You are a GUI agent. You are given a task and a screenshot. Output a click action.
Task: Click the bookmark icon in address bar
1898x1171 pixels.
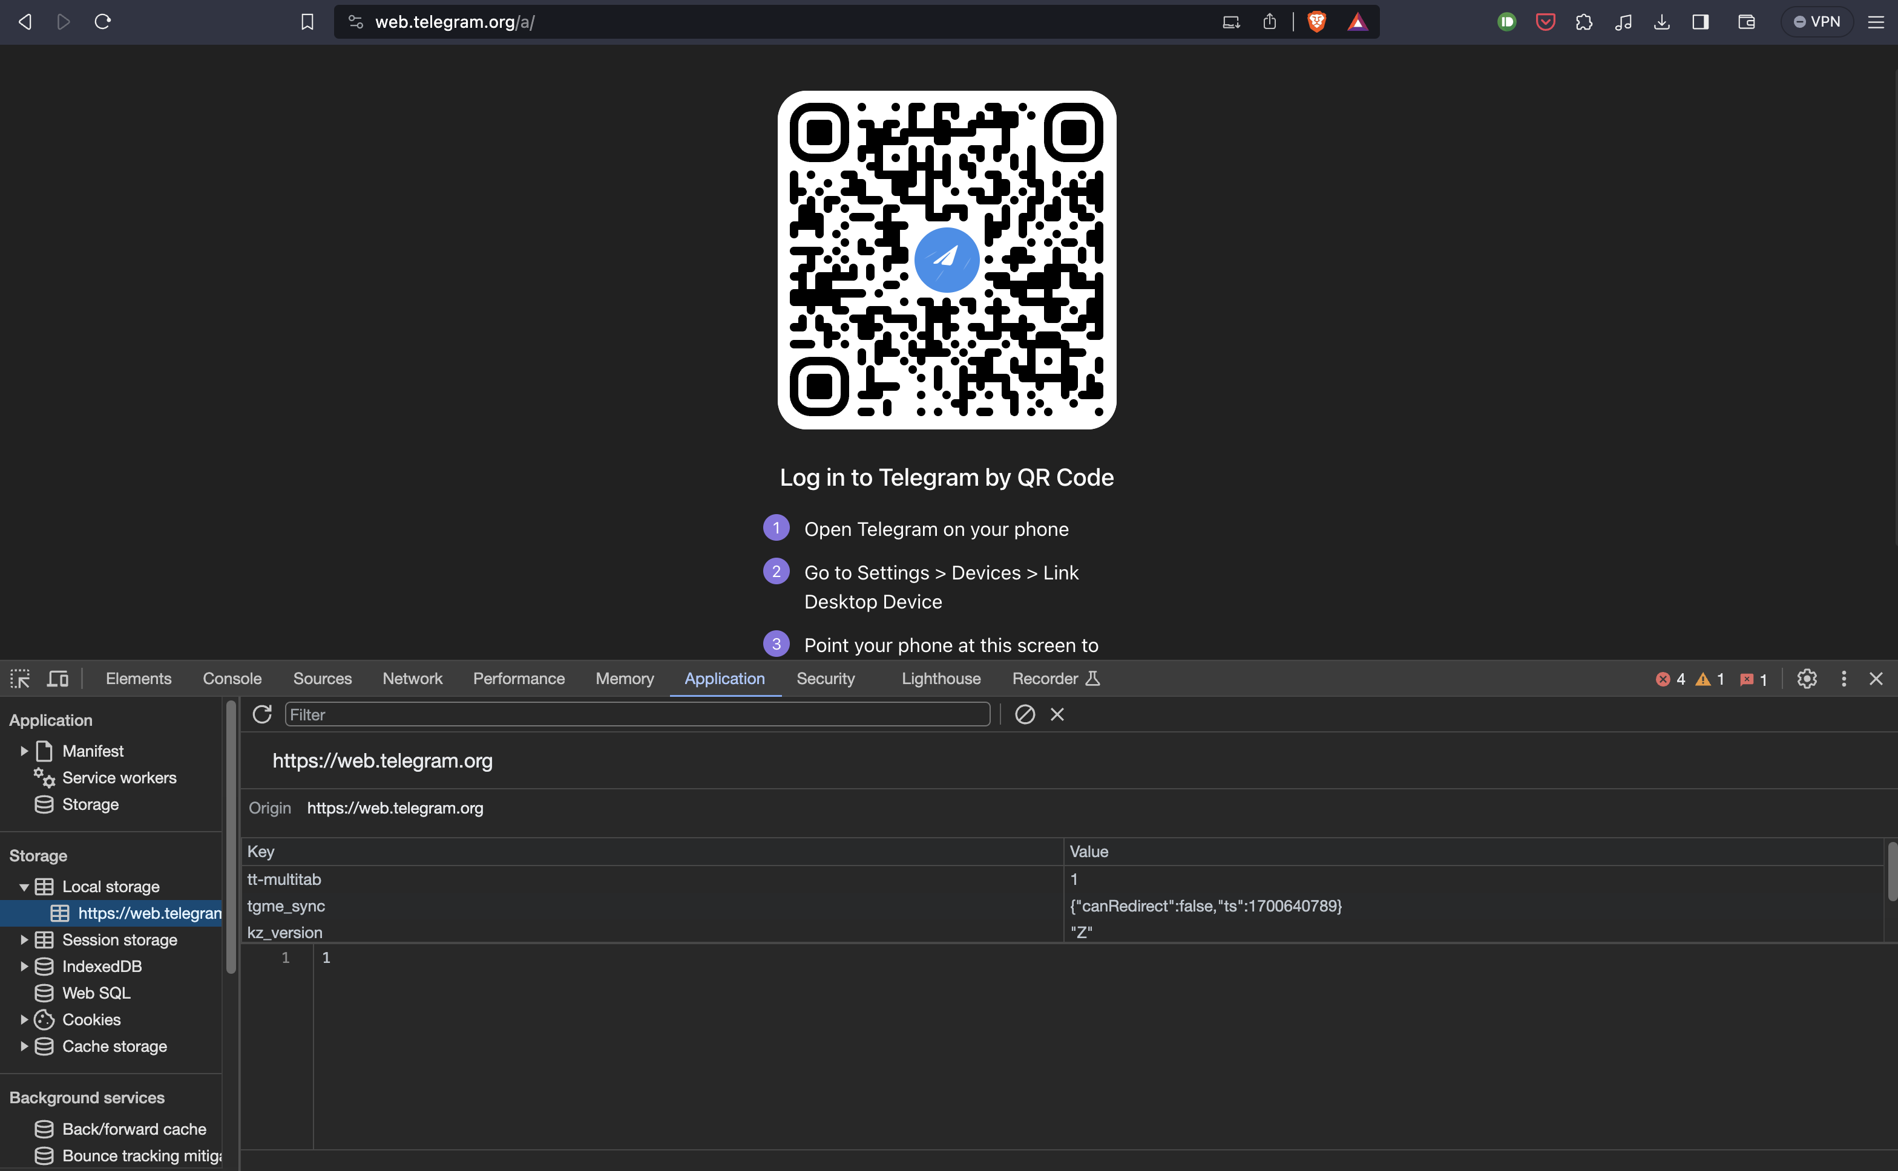tap(307, 22)
